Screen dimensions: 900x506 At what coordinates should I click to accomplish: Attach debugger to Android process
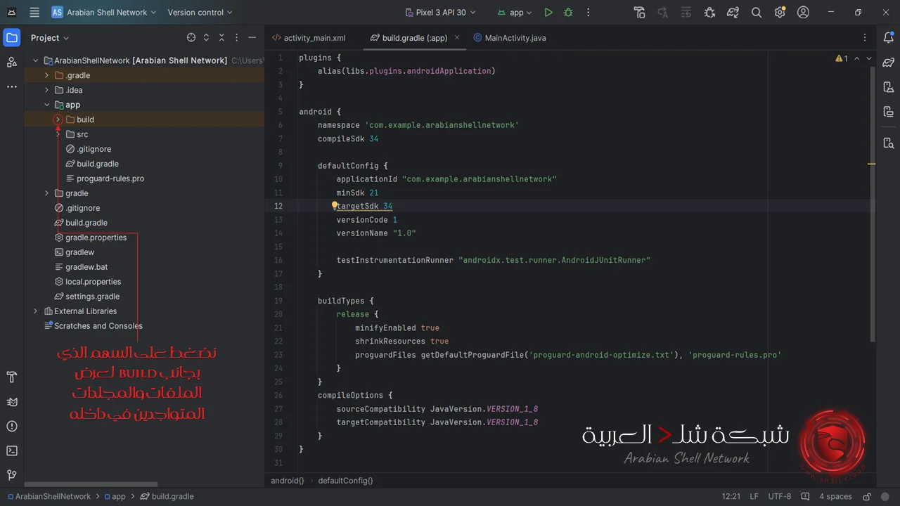pos(709,13)
